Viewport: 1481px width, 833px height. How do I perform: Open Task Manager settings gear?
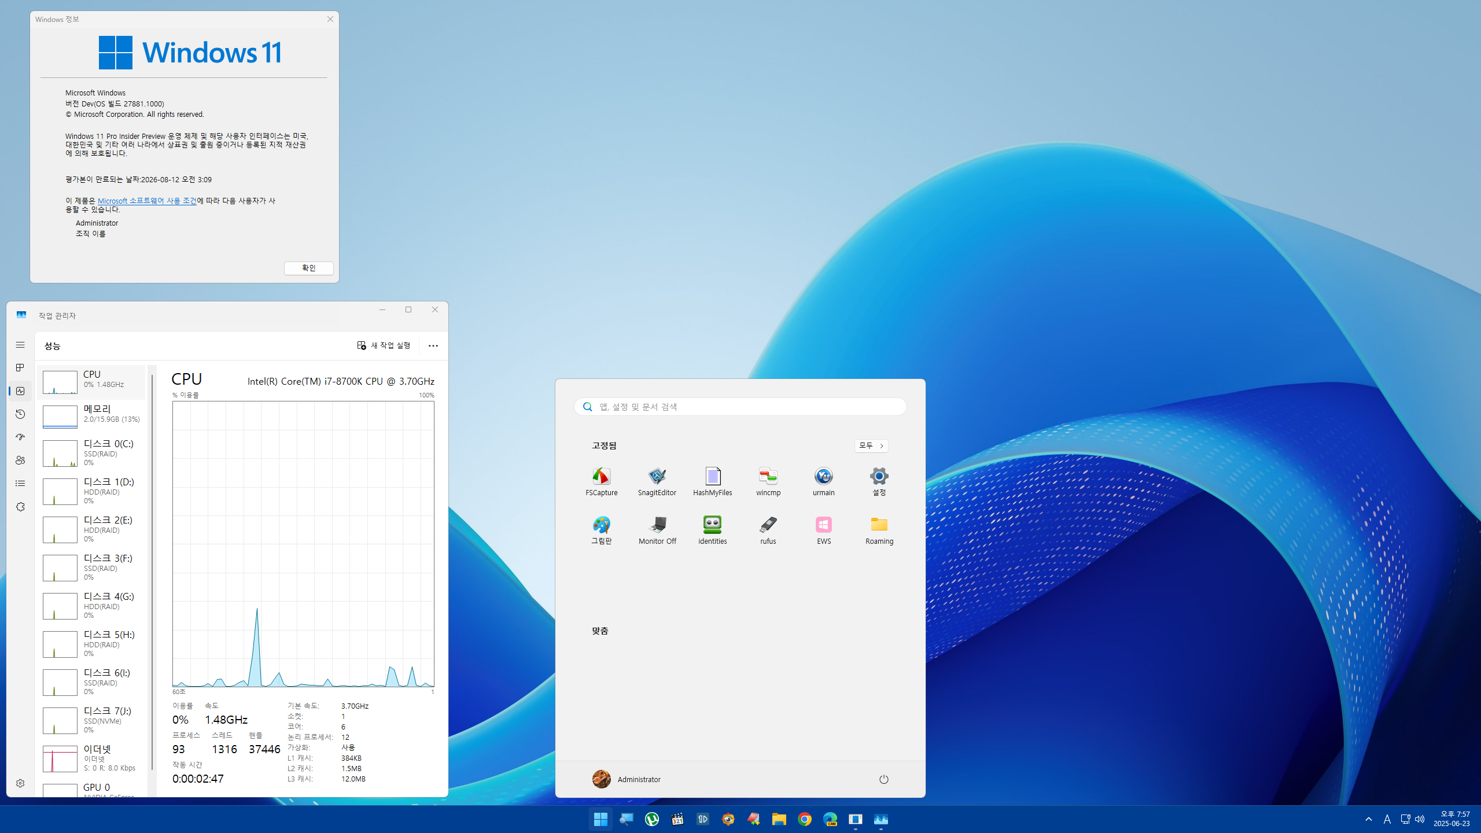(x=20, y=783)
